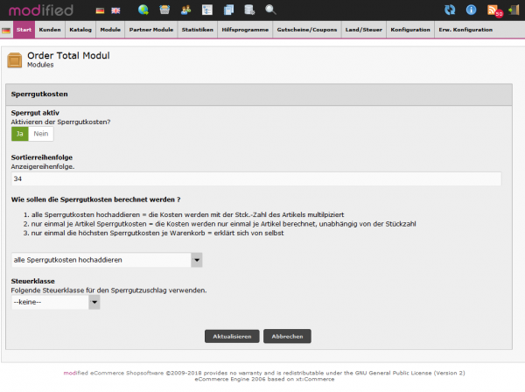Screen dimensions: 525x392
Task: Set Sperrgut aktiv to Ja
Action: [19, 134]
